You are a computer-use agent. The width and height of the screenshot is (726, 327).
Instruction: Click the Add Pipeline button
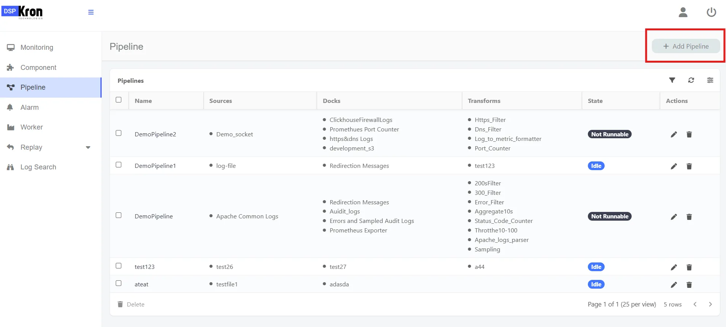click(686, 46)
